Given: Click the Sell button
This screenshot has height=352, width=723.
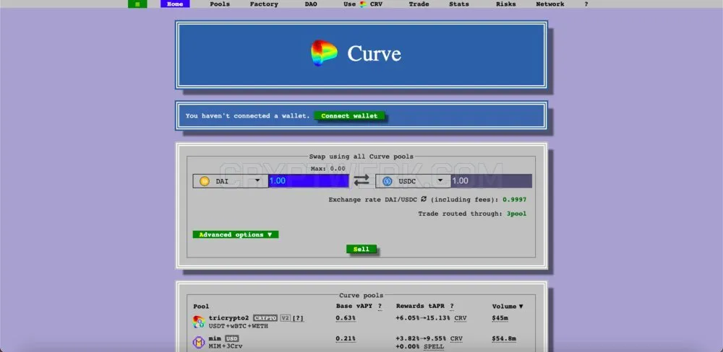Looking at the screenshot, I should (361, 249).
